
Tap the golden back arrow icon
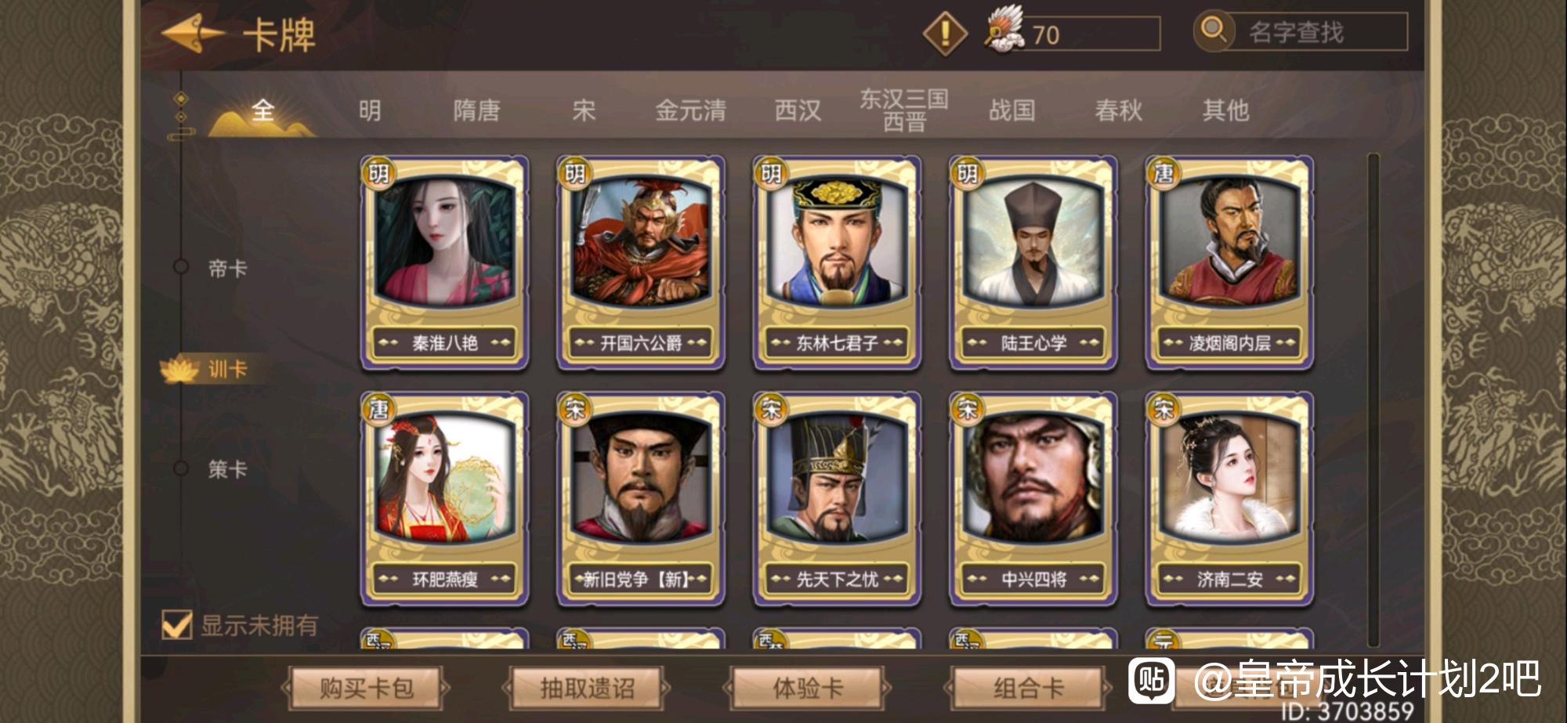[193, 34]
